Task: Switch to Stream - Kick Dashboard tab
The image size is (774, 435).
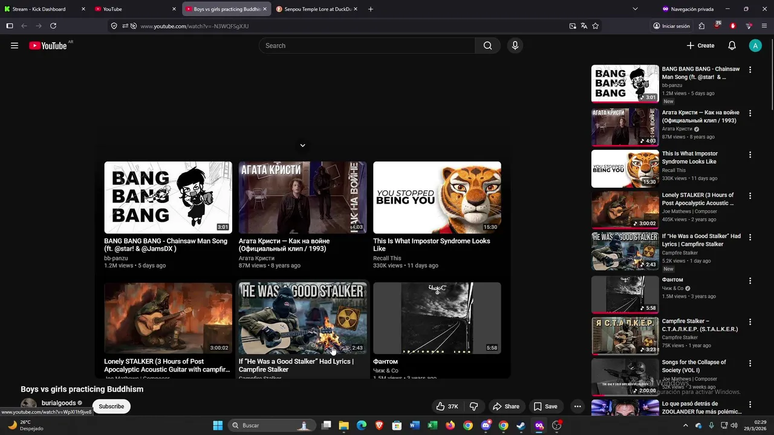Action: tap(44, 9)
